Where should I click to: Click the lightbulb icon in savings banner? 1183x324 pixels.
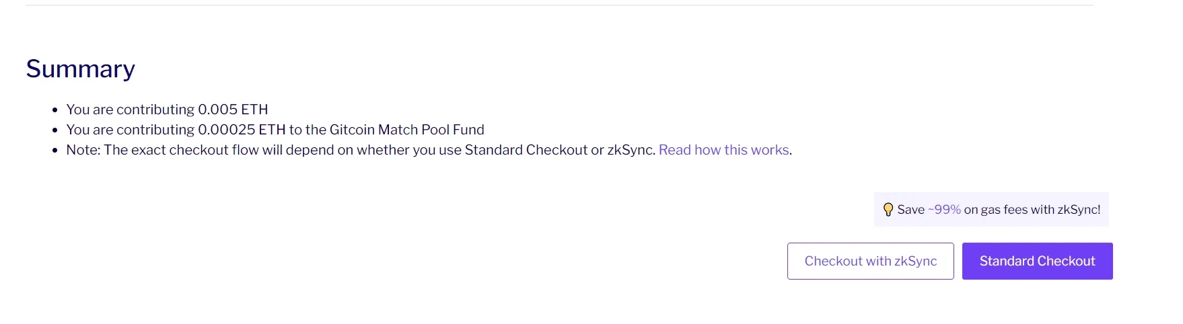pos(888,210)
